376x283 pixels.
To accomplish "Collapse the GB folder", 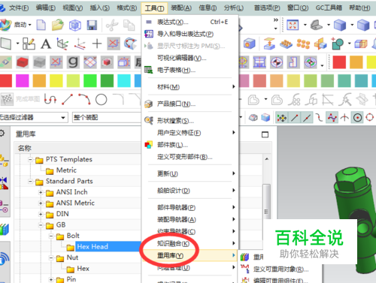I will [41, 225].
